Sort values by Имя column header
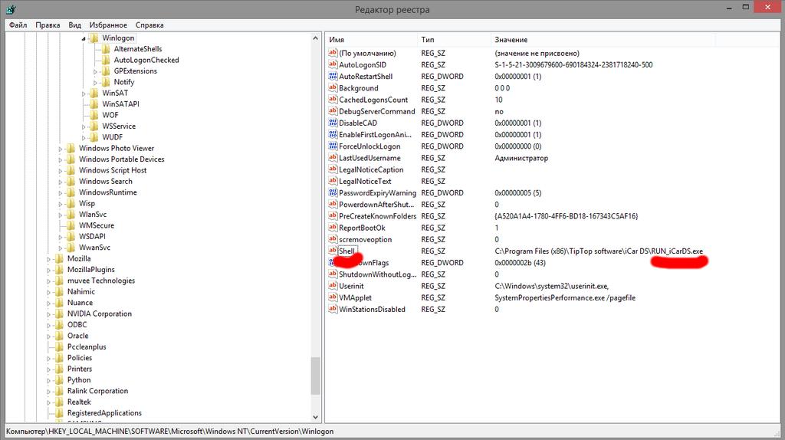Screen dimensions: 785x440 coord(371,39)
